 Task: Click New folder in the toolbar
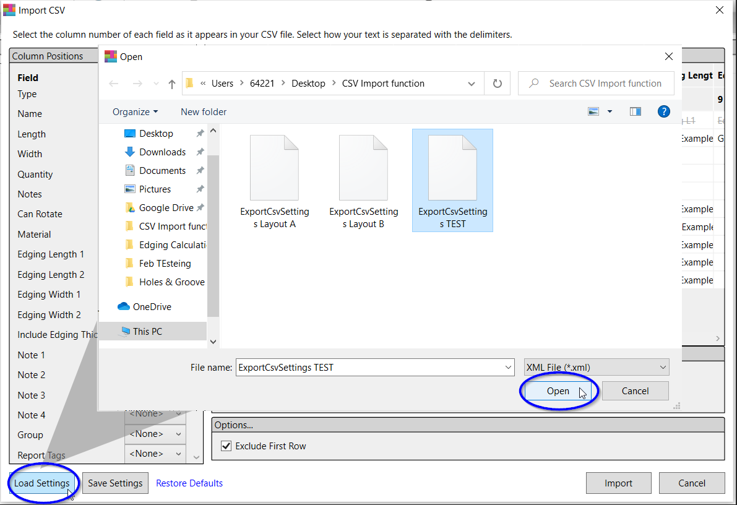[x=204, y=112]
